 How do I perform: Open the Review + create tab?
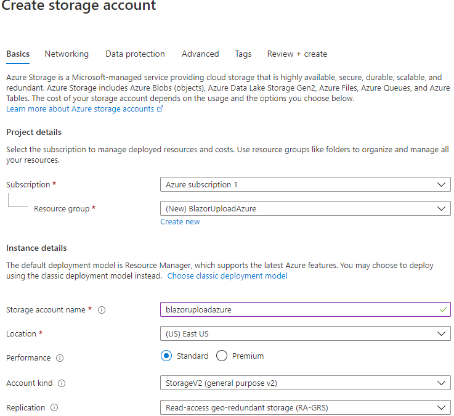coord(297,54)
